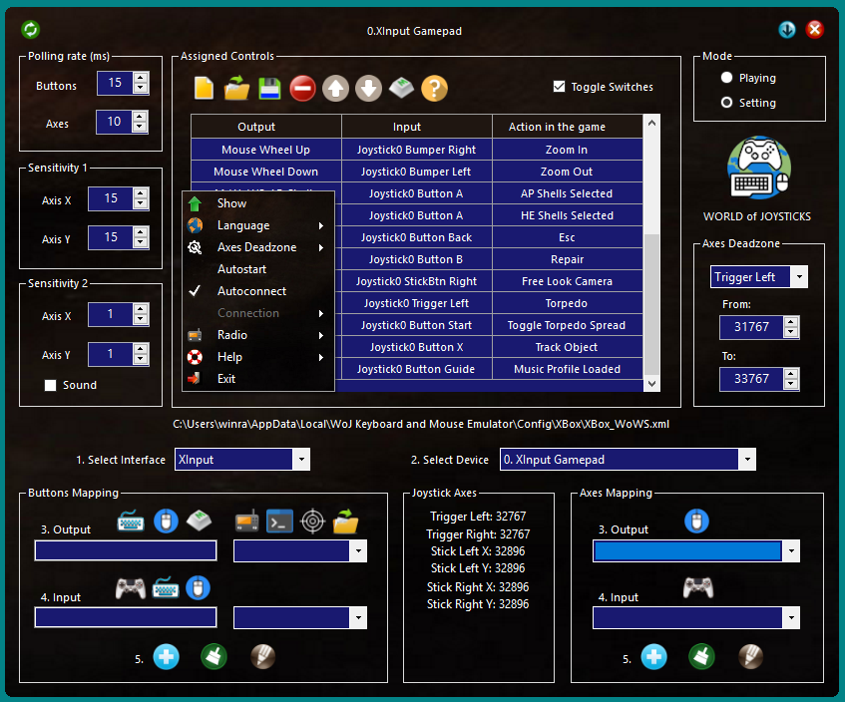Select gamepad icon in Buttons Mapping input
Image resolution: width=845 pixels, height=702 pixels.
click(x=131, y=588)
